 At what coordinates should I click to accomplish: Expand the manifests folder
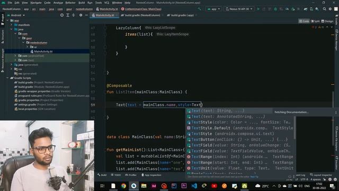coord(12,25)
